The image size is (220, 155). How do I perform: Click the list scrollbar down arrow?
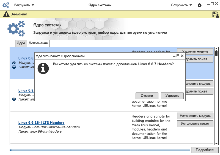[x=216, y=144]
